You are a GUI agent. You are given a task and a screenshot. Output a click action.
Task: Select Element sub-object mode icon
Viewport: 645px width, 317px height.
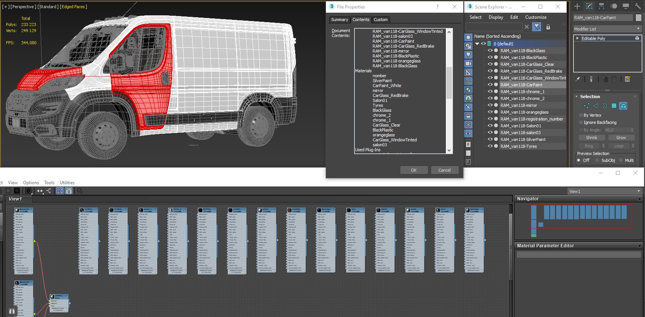coord(623,106)
